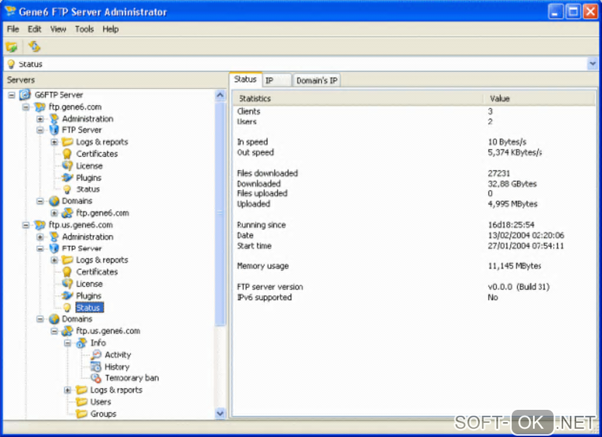
Task: Collapse the Info node
Action: (68, 343)
